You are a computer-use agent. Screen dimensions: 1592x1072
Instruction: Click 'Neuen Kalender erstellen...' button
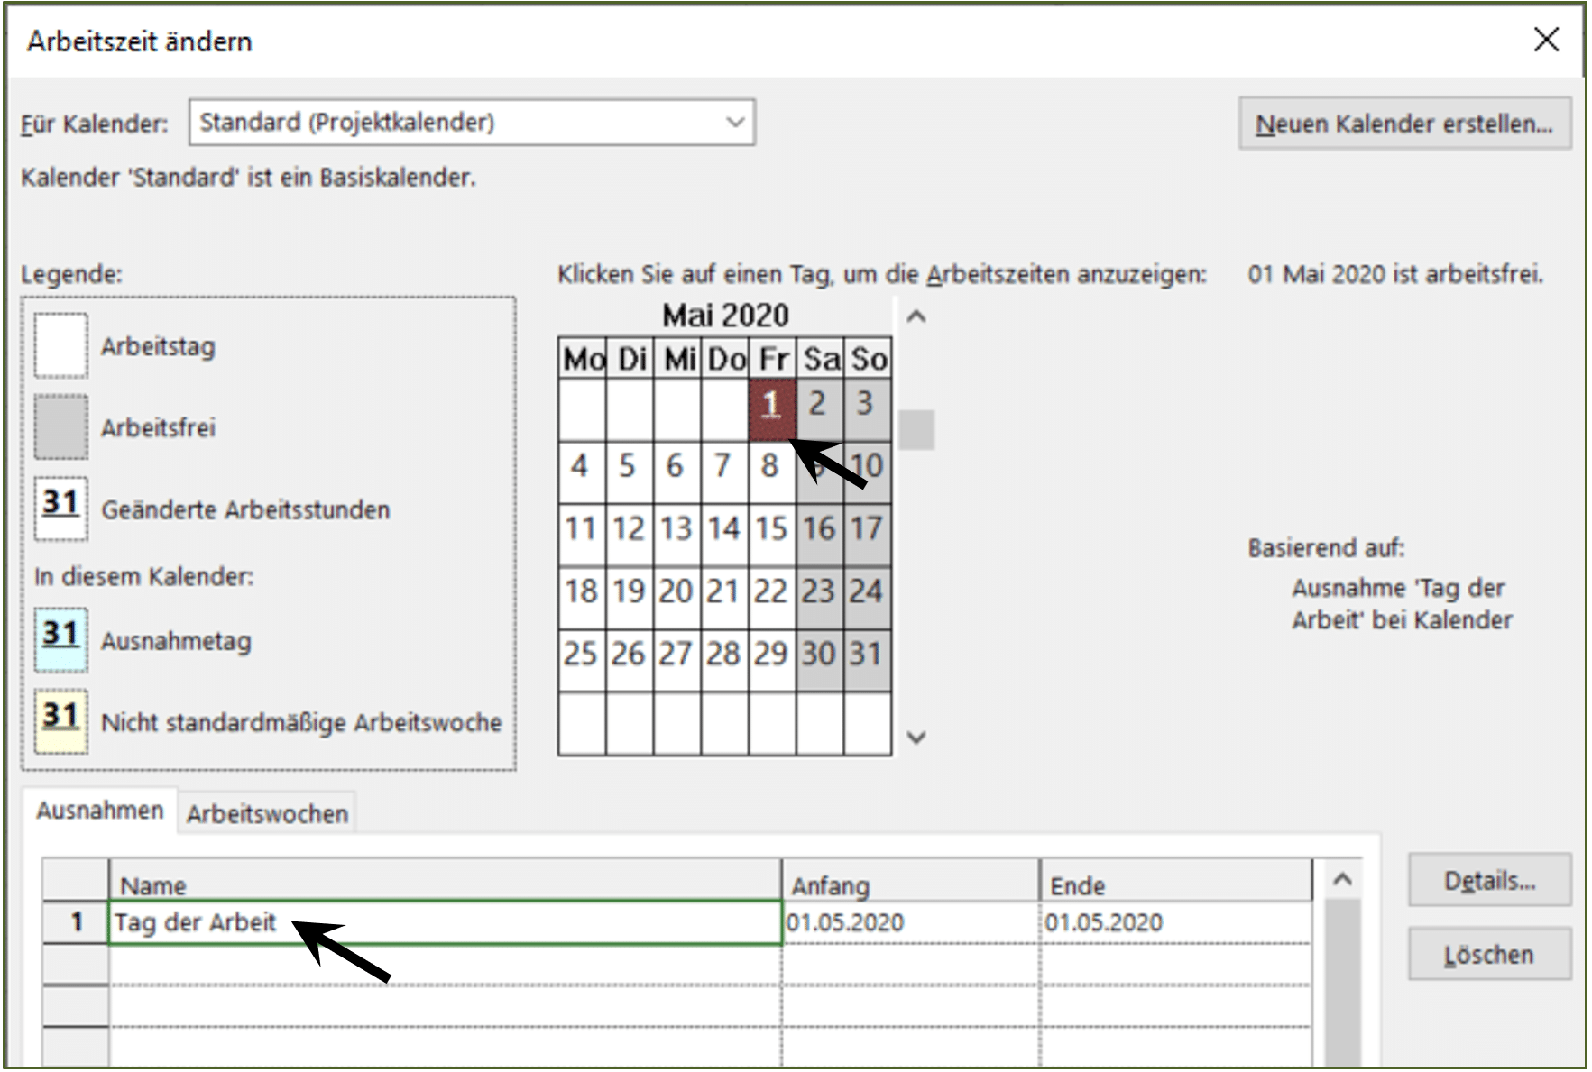point(1404,124)
